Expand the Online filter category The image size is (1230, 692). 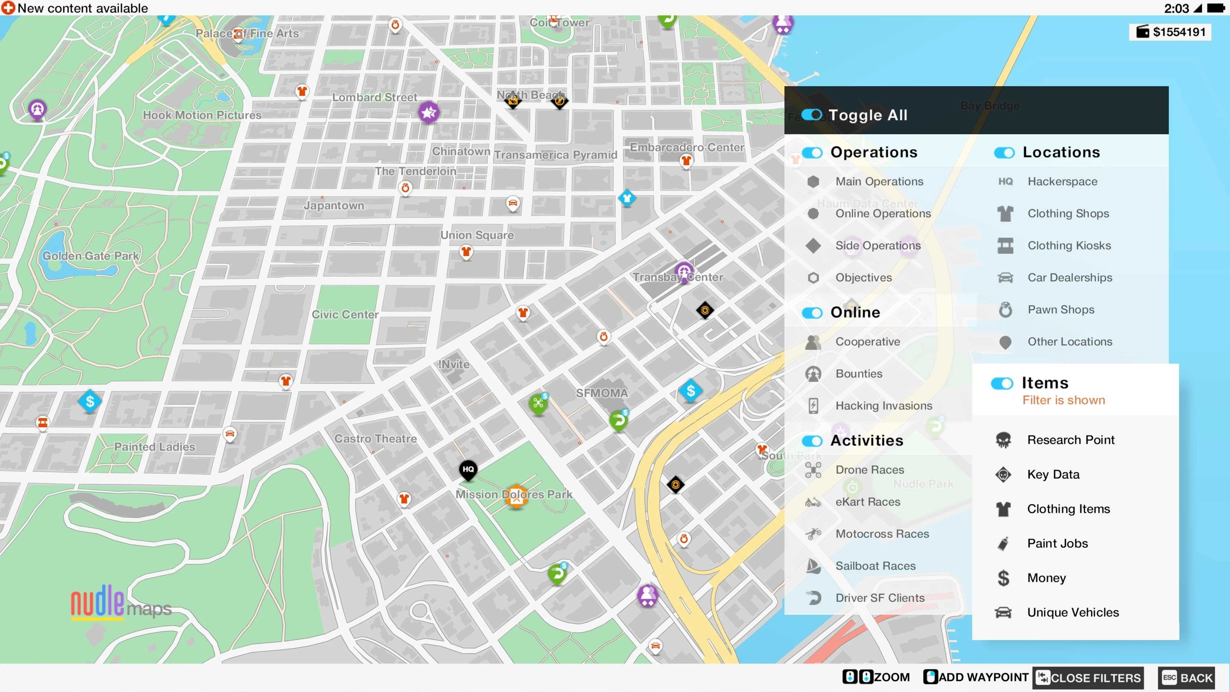(855, 312)
